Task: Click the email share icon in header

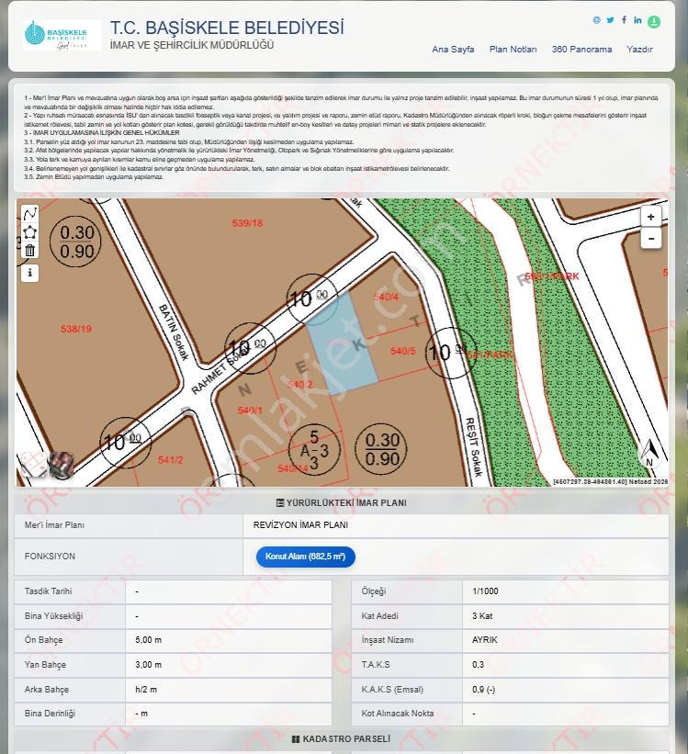Action: 596,20
